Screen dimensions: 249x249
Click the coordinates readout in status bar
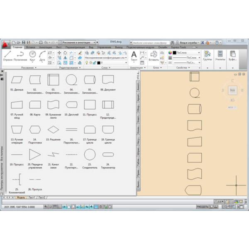click(x=20, y=207)
